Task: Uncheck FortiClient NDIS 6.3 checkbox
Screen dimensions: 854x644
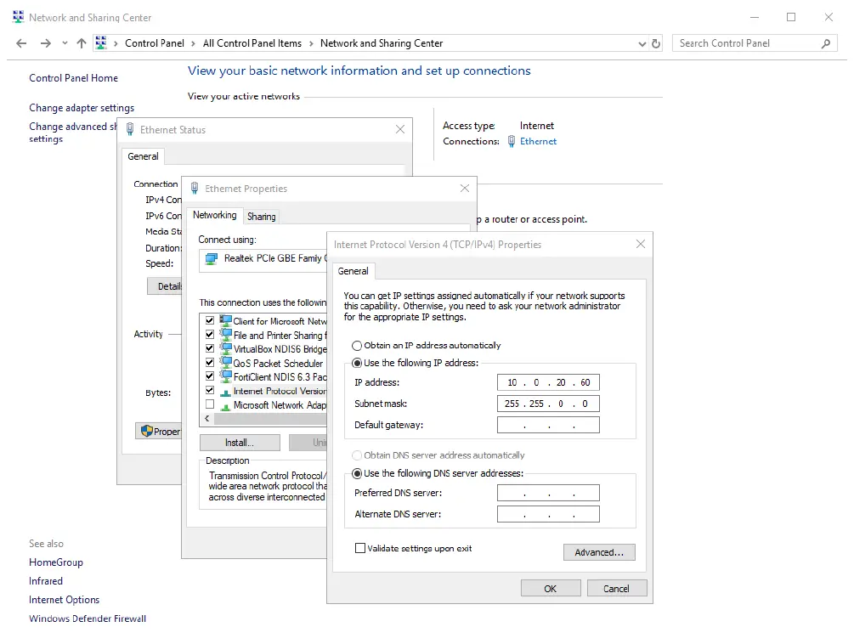Action: tap(210, 376)
